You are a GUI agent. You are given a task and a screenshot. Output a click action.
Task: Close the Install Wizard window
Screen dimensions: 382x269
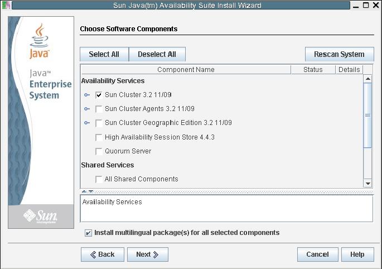(x=376, y=5)
